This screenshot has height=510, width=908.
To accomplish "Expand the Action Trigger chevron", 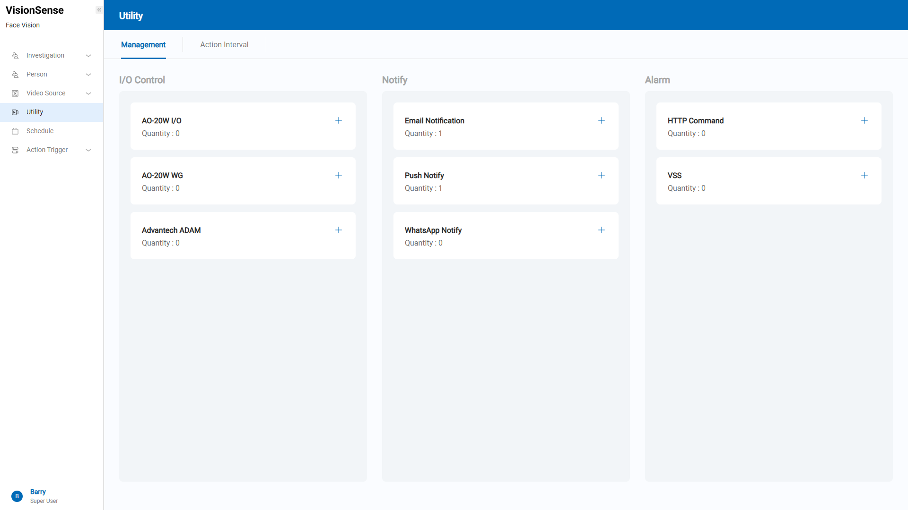I will click(88, 150).
